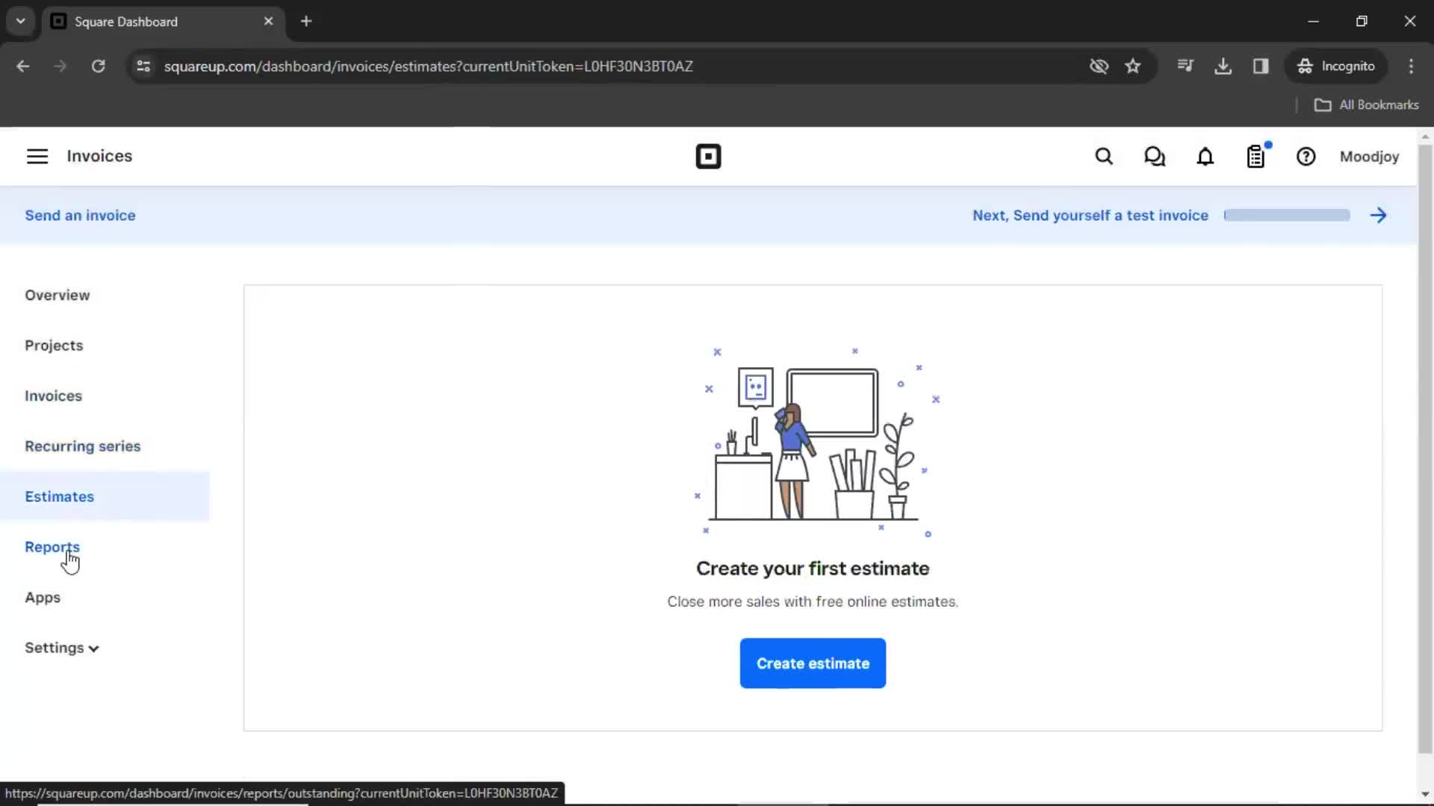Navigate to Reports section
Viewport: 1434px width, 806px height.
pos(52,546)
